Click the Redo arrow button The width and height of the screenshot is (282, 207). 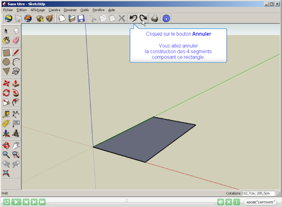[x=143, y=19]
